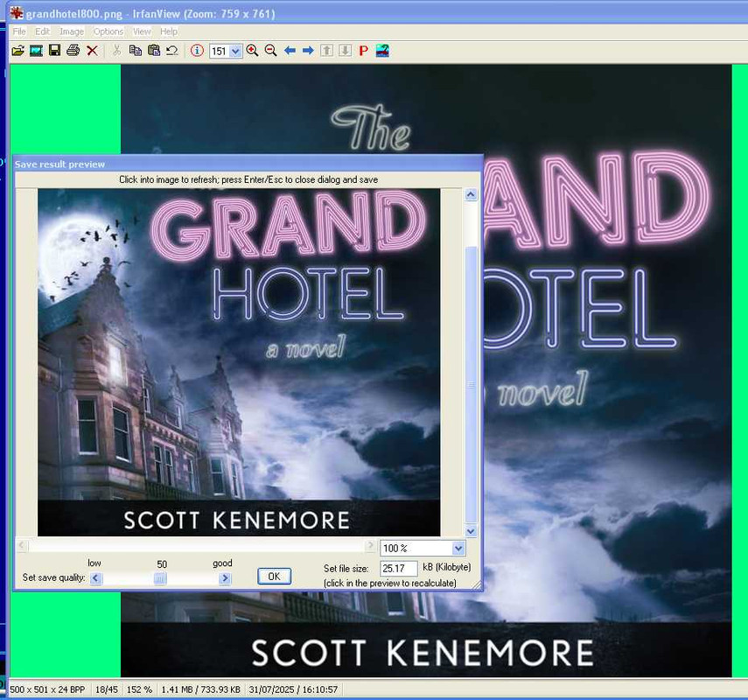This screenshot has width=748, height=700.
Task: Open the Options menu
Action: (108, 31)
